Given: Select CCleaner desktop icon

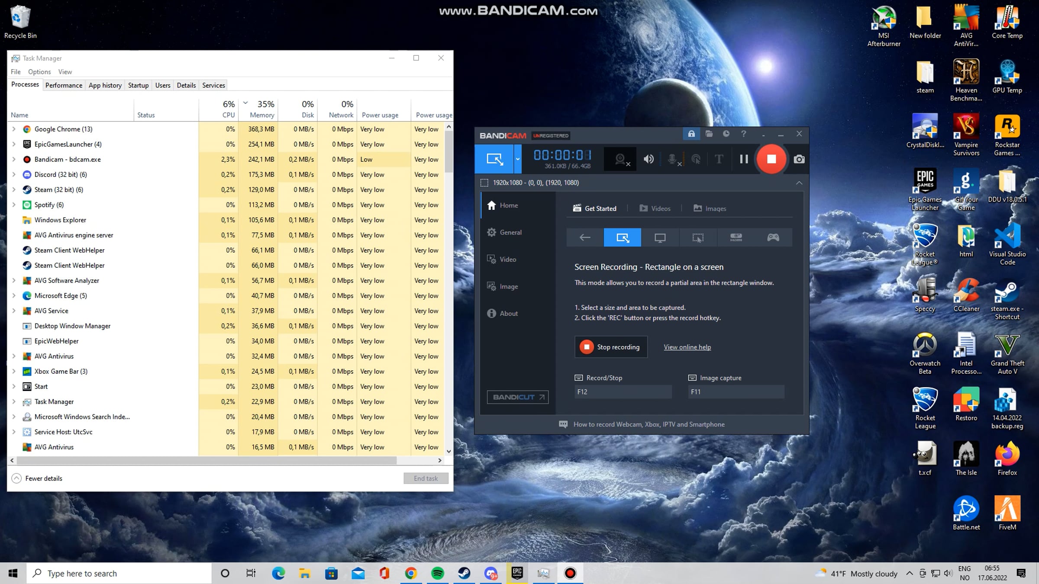Looking at the screenshot, I should [966, 295].
